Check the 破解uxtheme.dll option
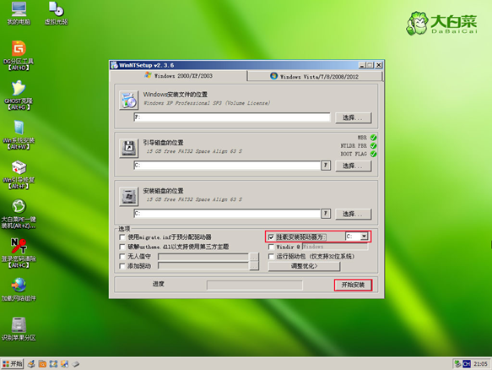This screenshot has height=370, width=492. pos(122,247)
